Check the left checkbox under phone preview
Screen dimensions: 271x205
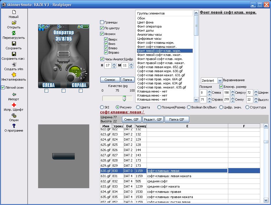(x=46, y=91)
